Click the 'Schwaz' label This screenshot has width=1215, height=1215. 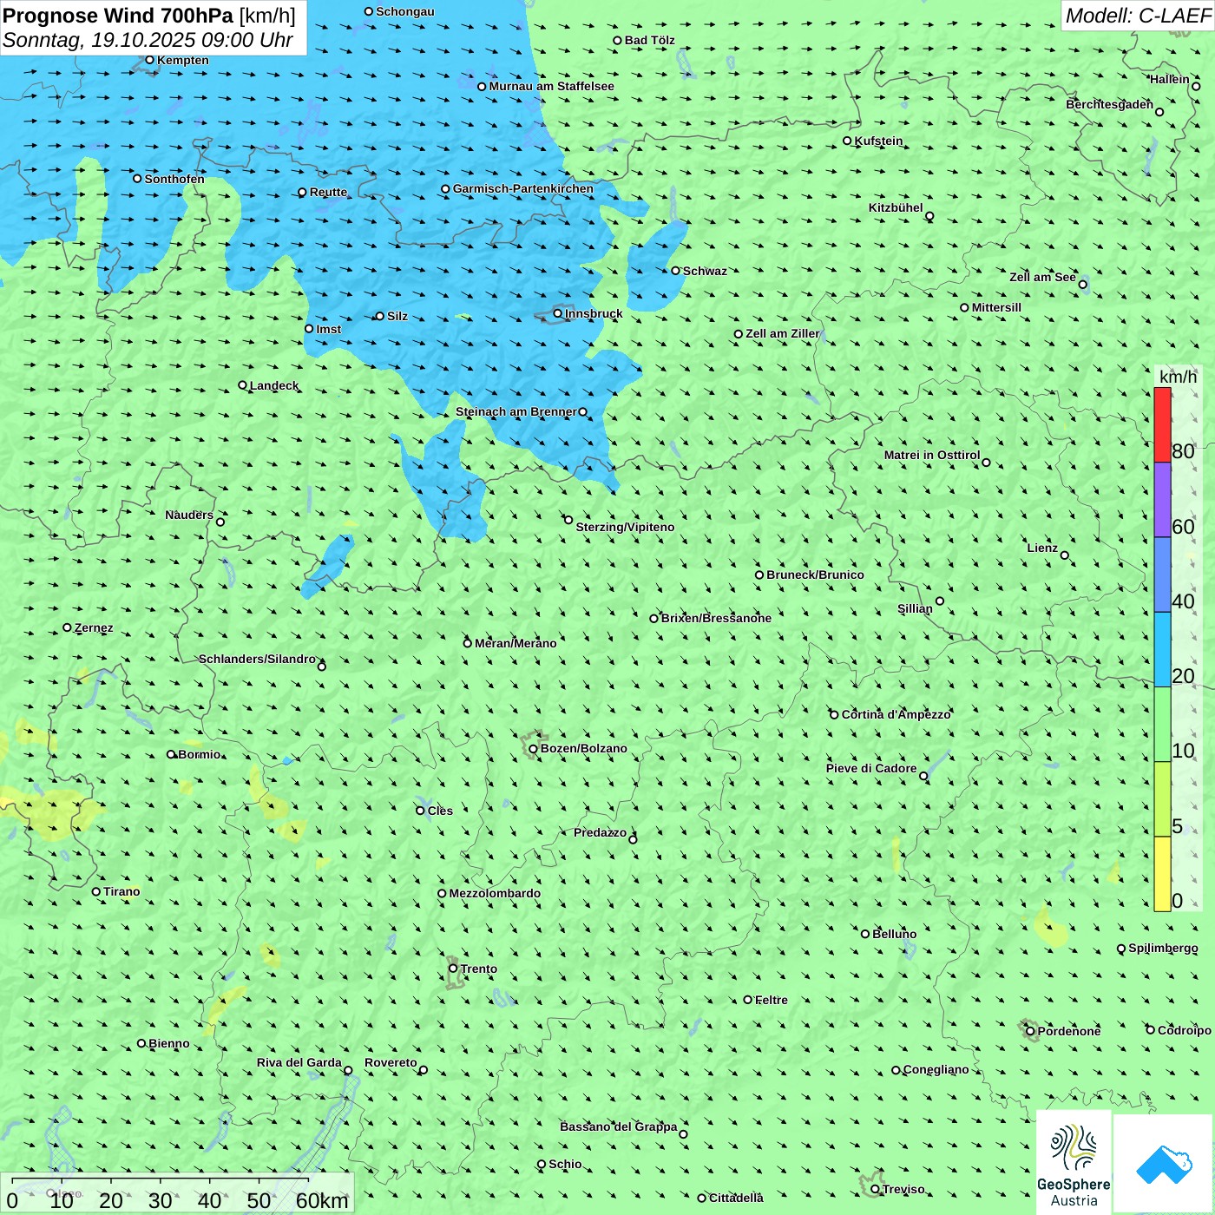(x=705, y=271)
